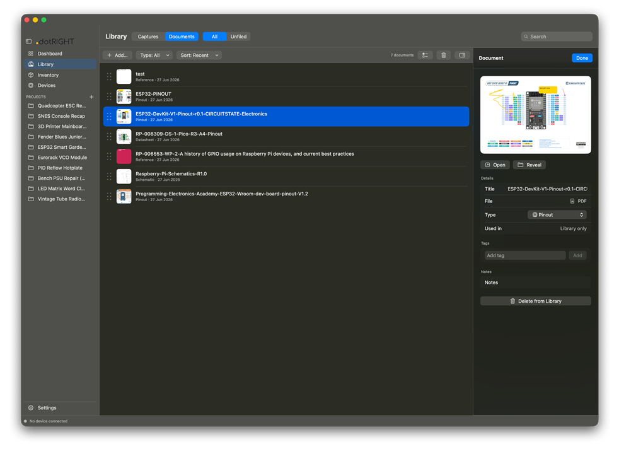Select the test document row
619x454 pixels.
286,76
